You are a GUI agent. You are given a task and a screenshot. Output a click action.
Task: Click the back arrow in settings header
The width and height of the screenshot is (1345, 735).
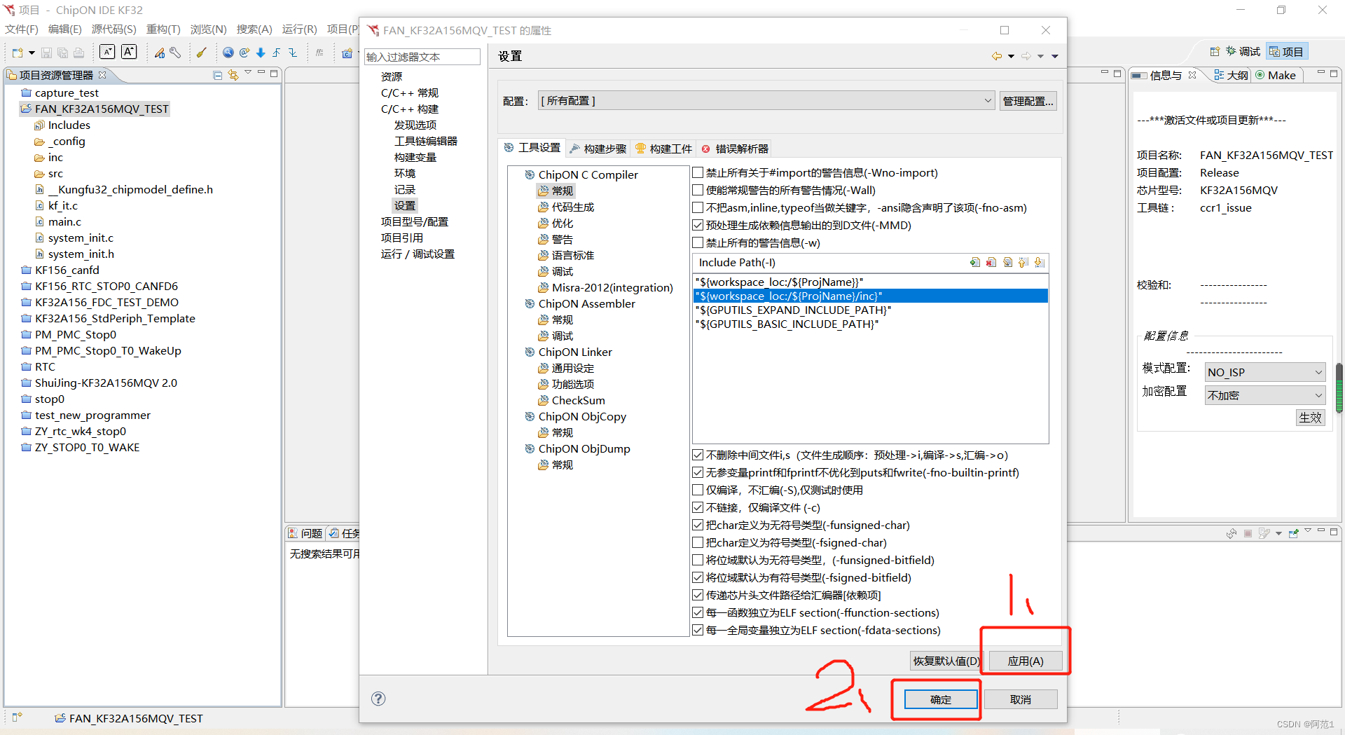coord(996,56)
